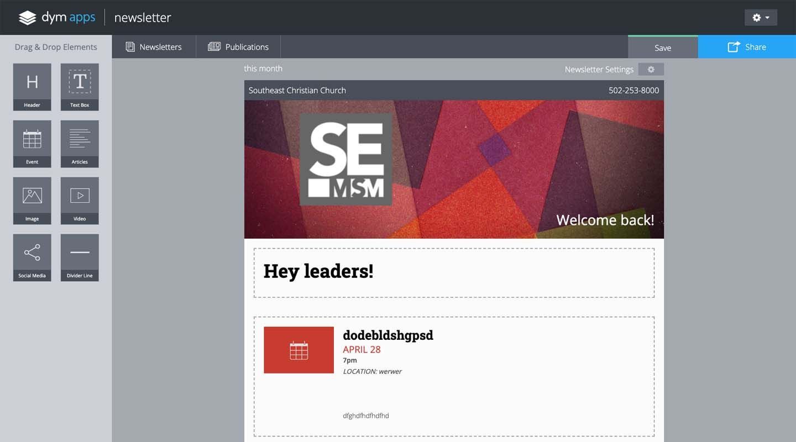The width and height of the screenshot is (796, 442).
Task: Choose the Articles element
Action: tap(80, 144)
